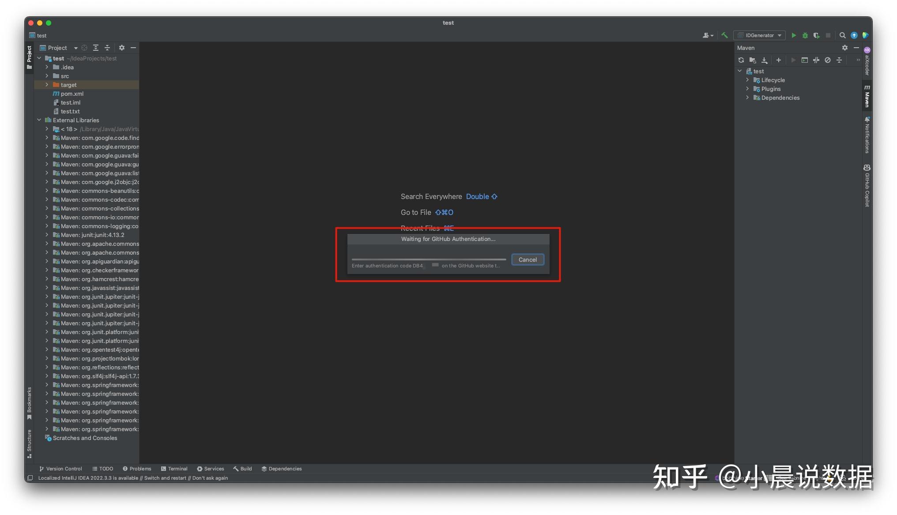Open the Problems tool window

pos(137,469)
